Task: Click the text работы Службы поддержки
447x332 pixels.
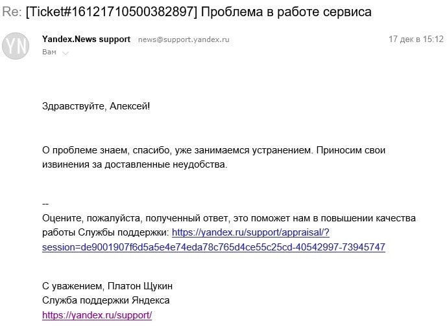Action: point(105,232)
